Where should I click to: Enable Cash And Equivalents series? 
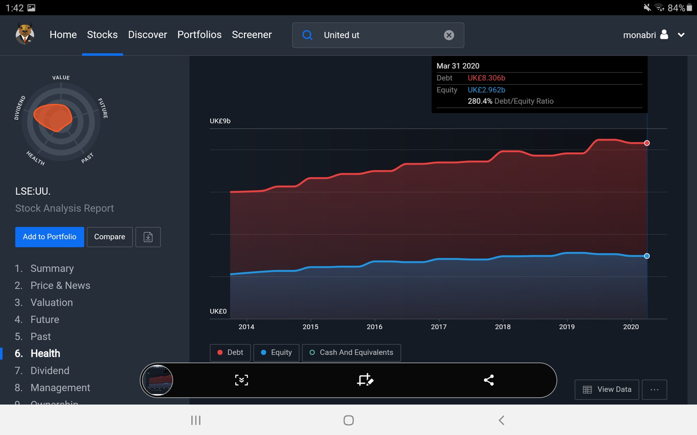click(351, 352)
